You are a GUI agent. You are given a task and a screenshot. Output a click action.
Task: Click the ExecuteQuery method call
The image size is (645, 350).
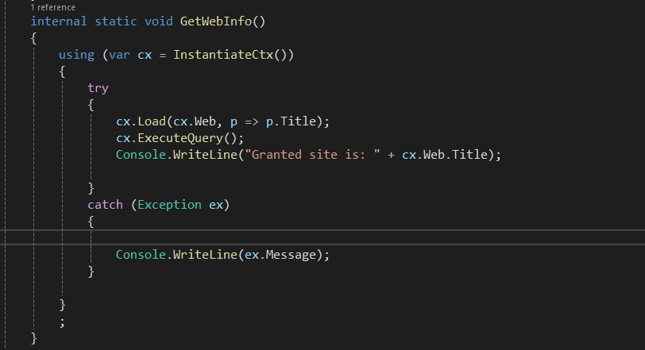180,138
